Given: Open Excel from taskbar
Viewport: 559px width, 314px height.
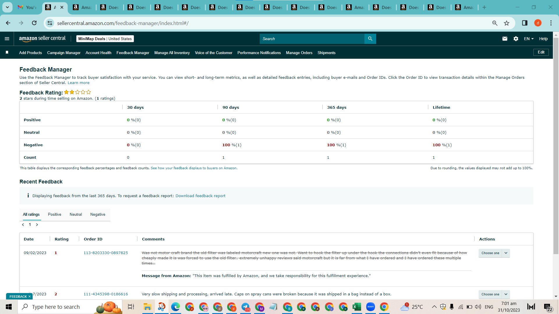Looking at the screenshot, I should coord(357,307).
